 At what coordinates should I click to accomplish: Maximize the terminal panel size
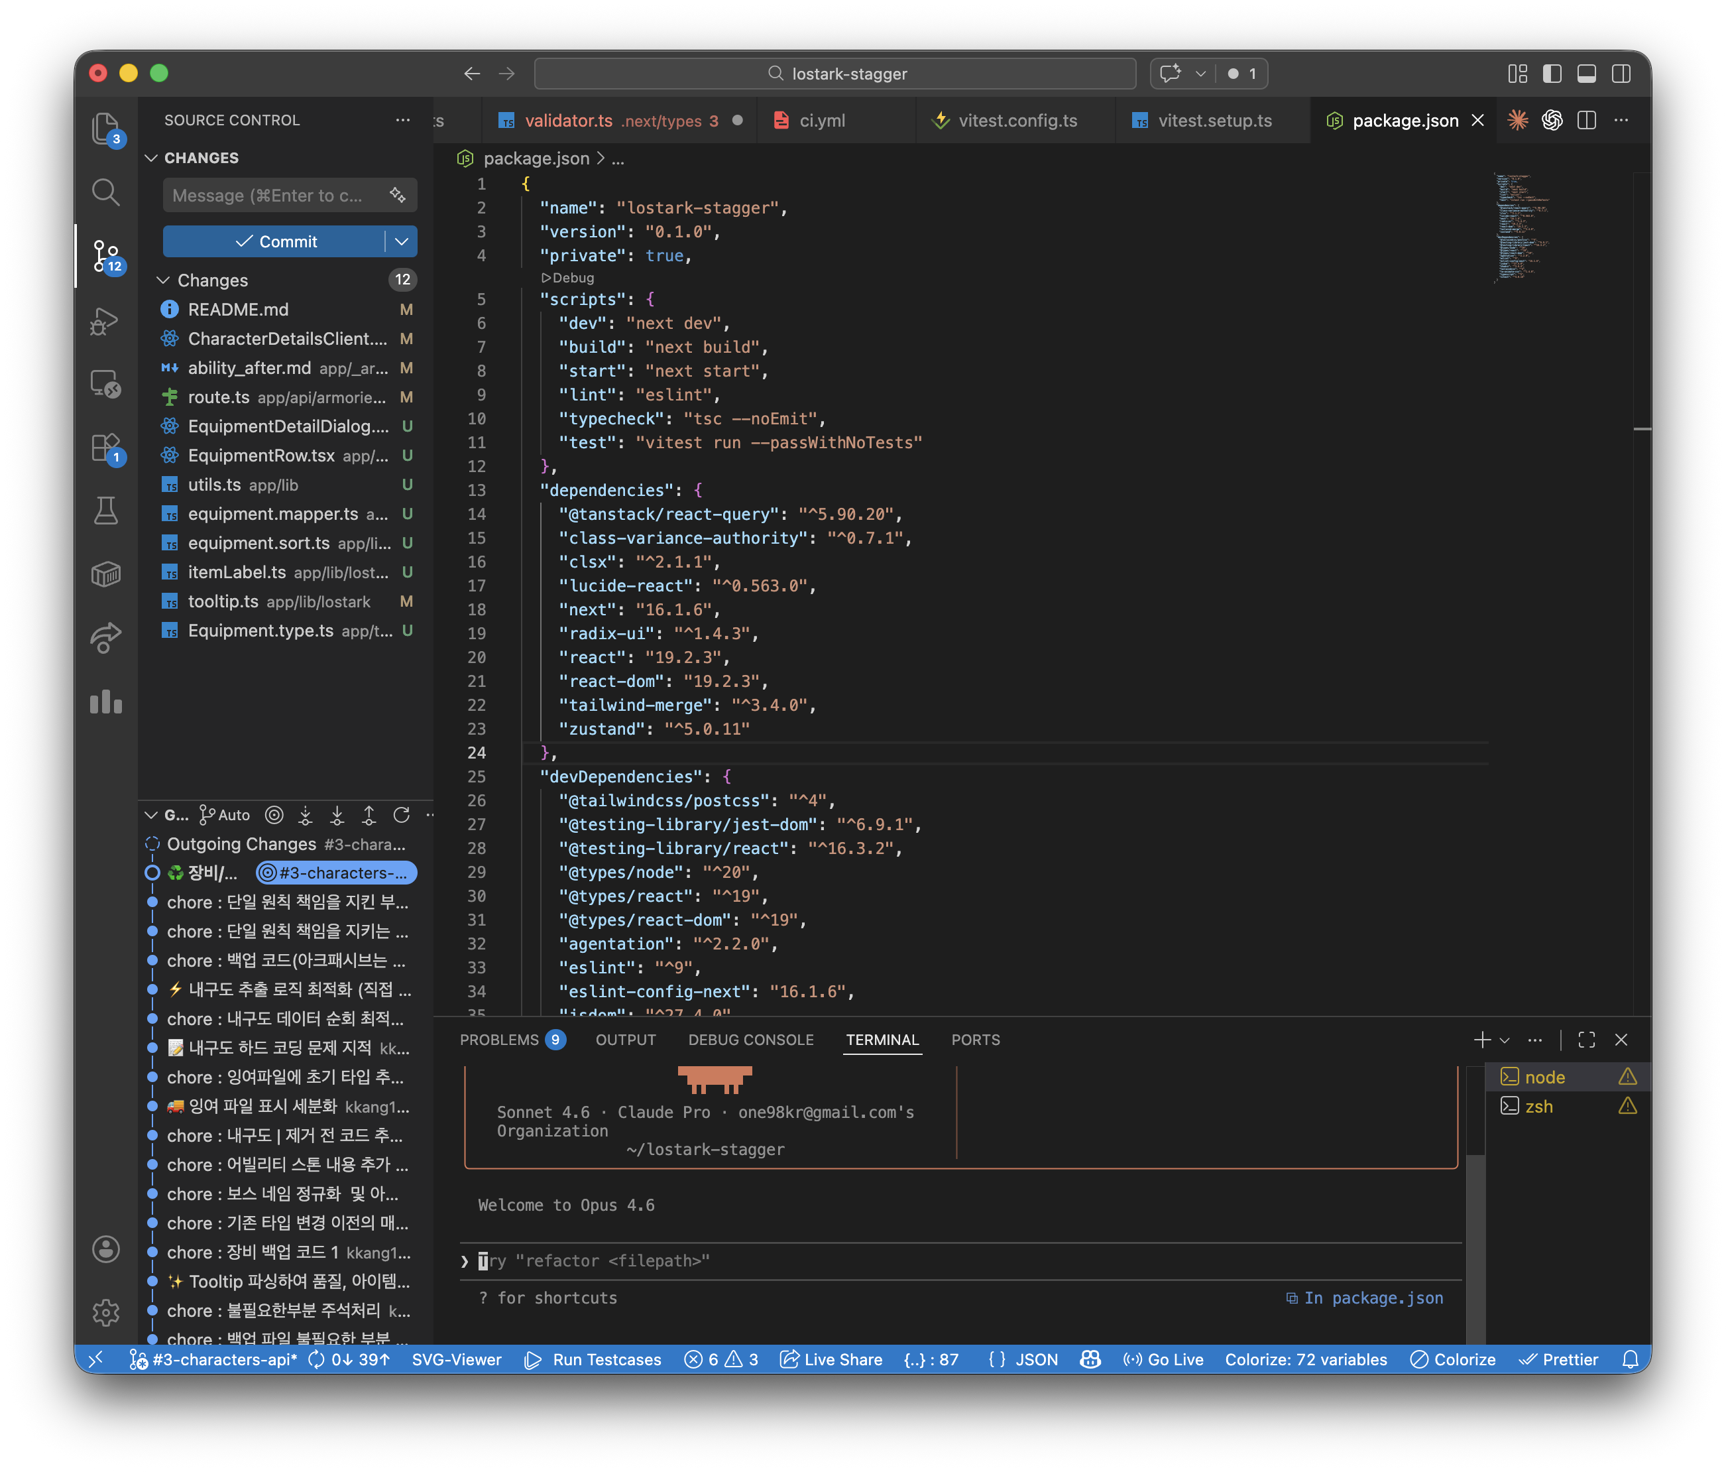(1587, 1040)
